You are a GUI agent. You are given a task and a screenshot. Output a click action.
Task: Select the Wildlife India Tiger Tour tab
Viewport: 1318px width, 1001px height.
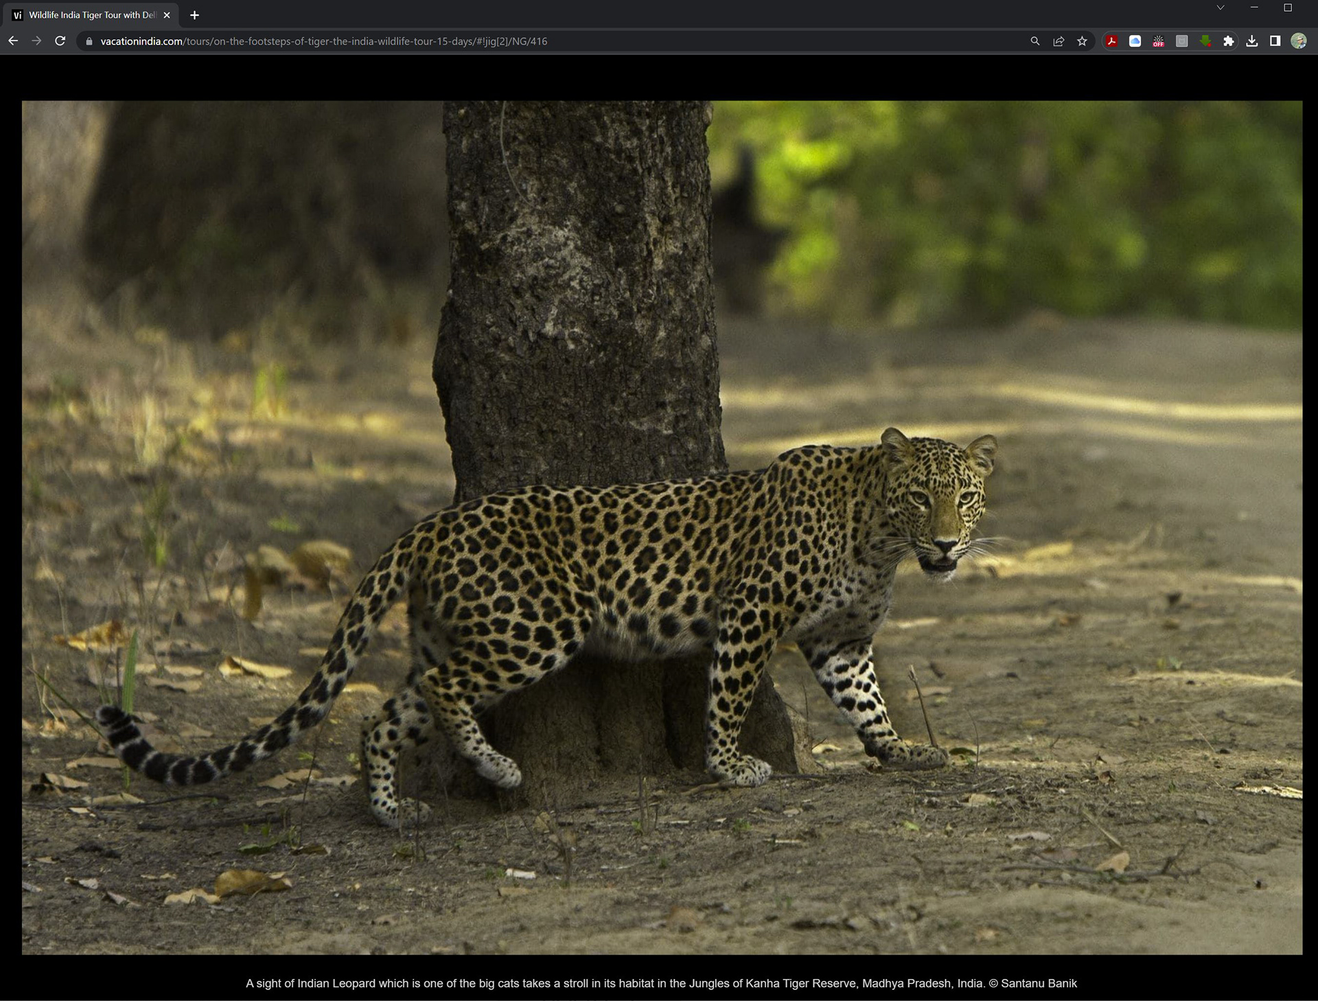click(91, 15)
